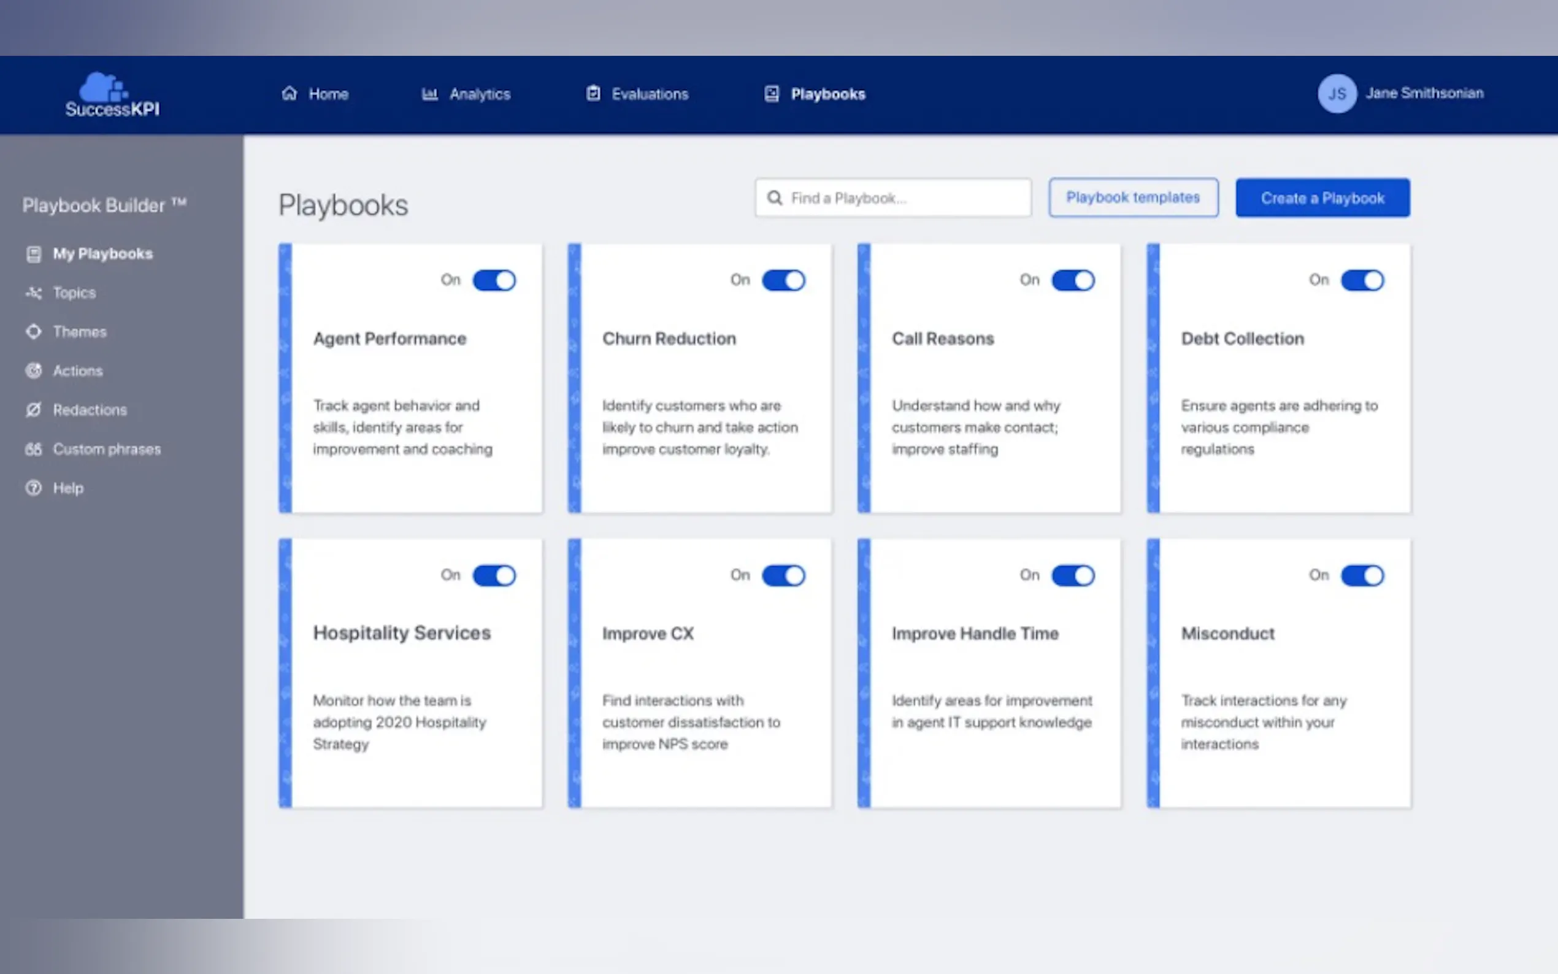
Task: Open Playbook templates
Action: click(1132, 197)
